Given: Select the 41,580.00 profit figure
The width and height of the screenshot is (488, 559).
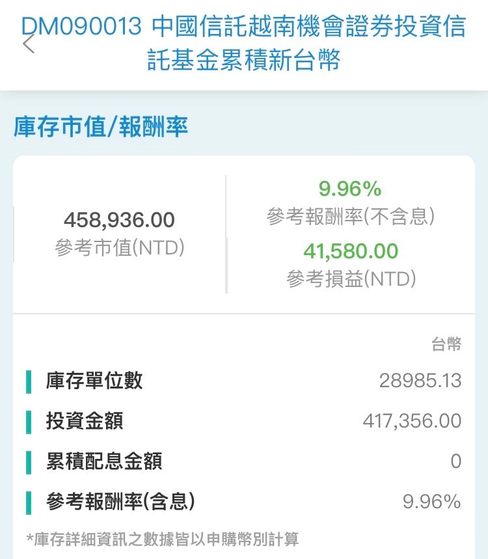Looking at the screenshot, I should [x=351, y=251].
